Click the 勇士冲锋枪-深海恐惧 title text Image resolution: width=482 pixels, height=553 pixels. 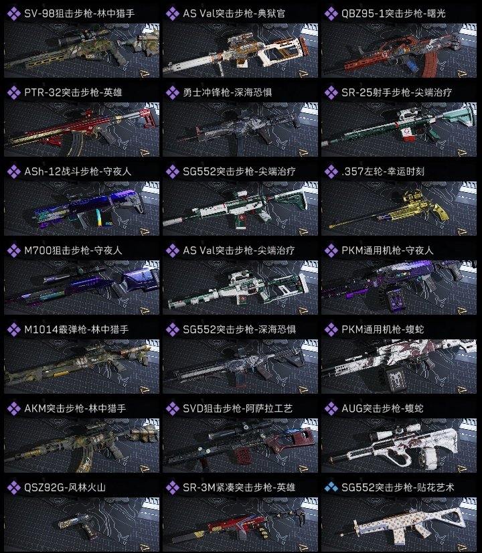[227, 93]
